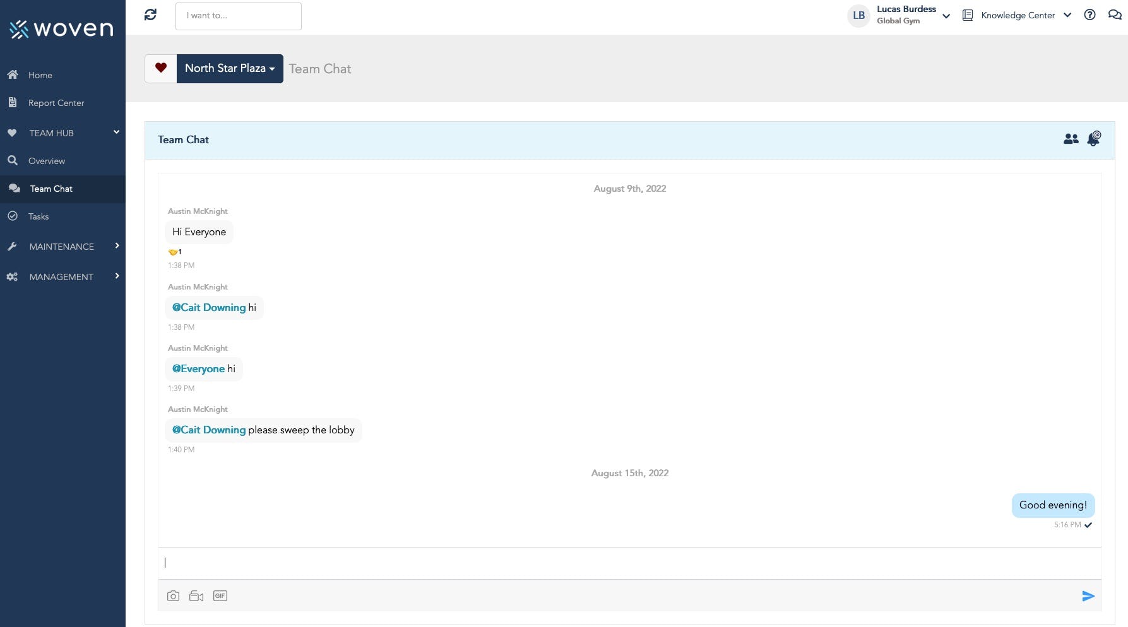This screenshot has height=627, width=1128.
Task: Open the Knowledge Center dropdown chevron
Action: pos(1067,15)
